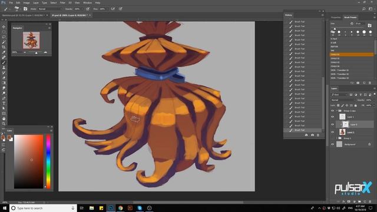The height and width of the screenshot is (212, 377).
Task: Toggle lock transparent pixels in Layers
Action: coord(338,105)
